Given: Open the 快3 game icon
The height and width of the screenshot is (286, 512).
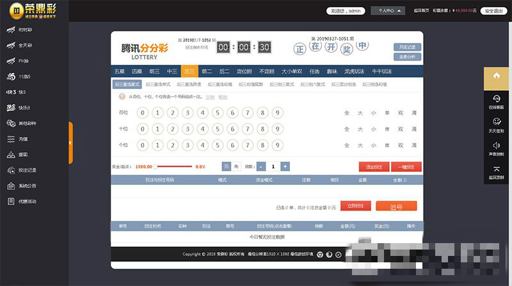Looking at the screenshot, I should click(11, 92).
